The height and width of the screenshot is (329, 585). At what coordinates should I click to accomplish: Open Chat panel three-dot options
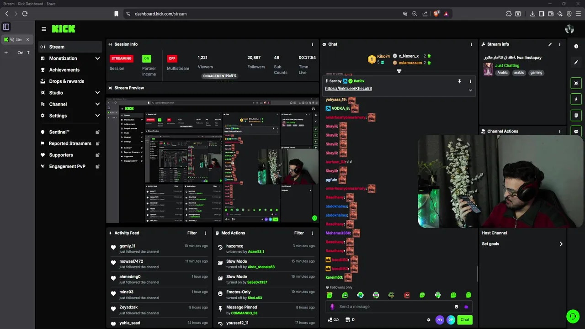click(471, 44)
